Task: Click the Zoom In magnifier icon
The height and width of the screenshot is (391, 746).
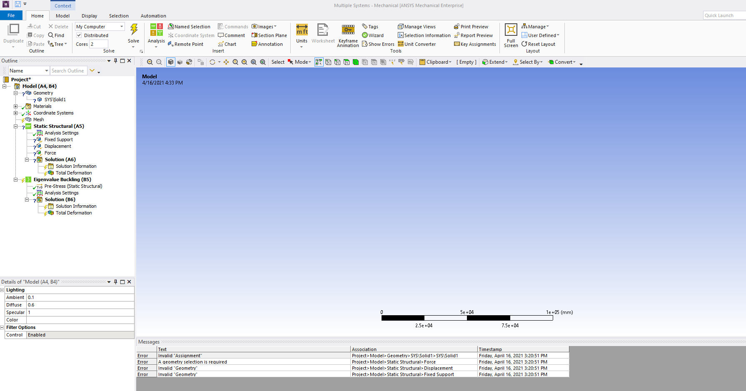Action: pyautogui.click(x=235, y=62)
